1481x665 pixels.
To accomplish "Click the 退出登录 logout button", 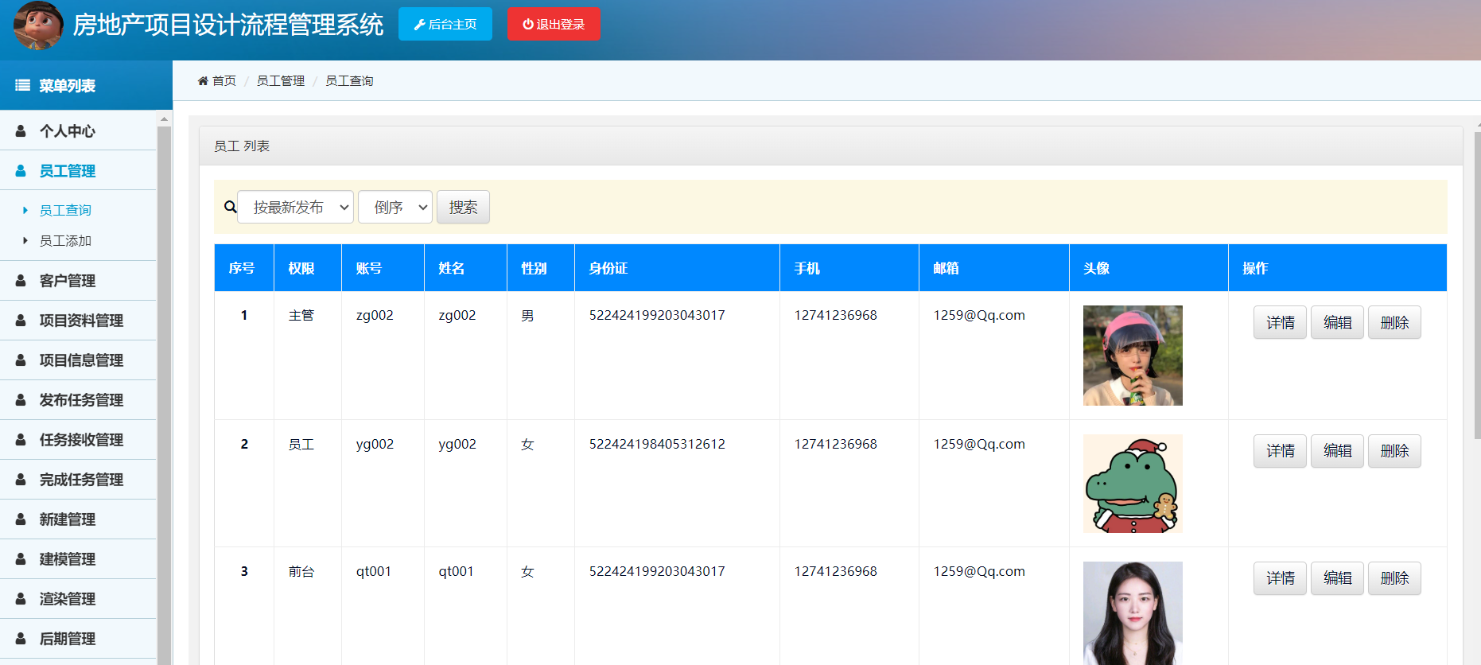I will pos(554,24).
